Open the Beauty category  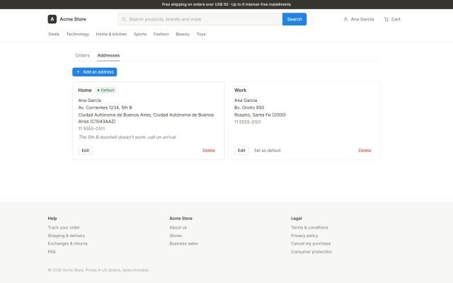tap(183, 34)
